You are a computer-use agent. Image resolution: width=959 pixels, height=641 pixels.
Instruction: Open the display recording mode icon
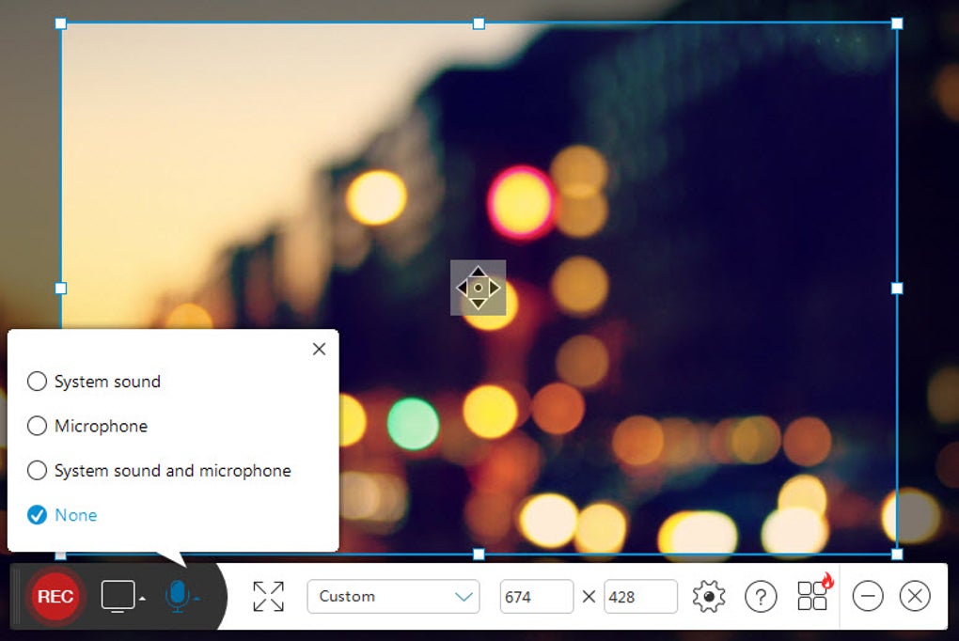(x=118, y=595)
